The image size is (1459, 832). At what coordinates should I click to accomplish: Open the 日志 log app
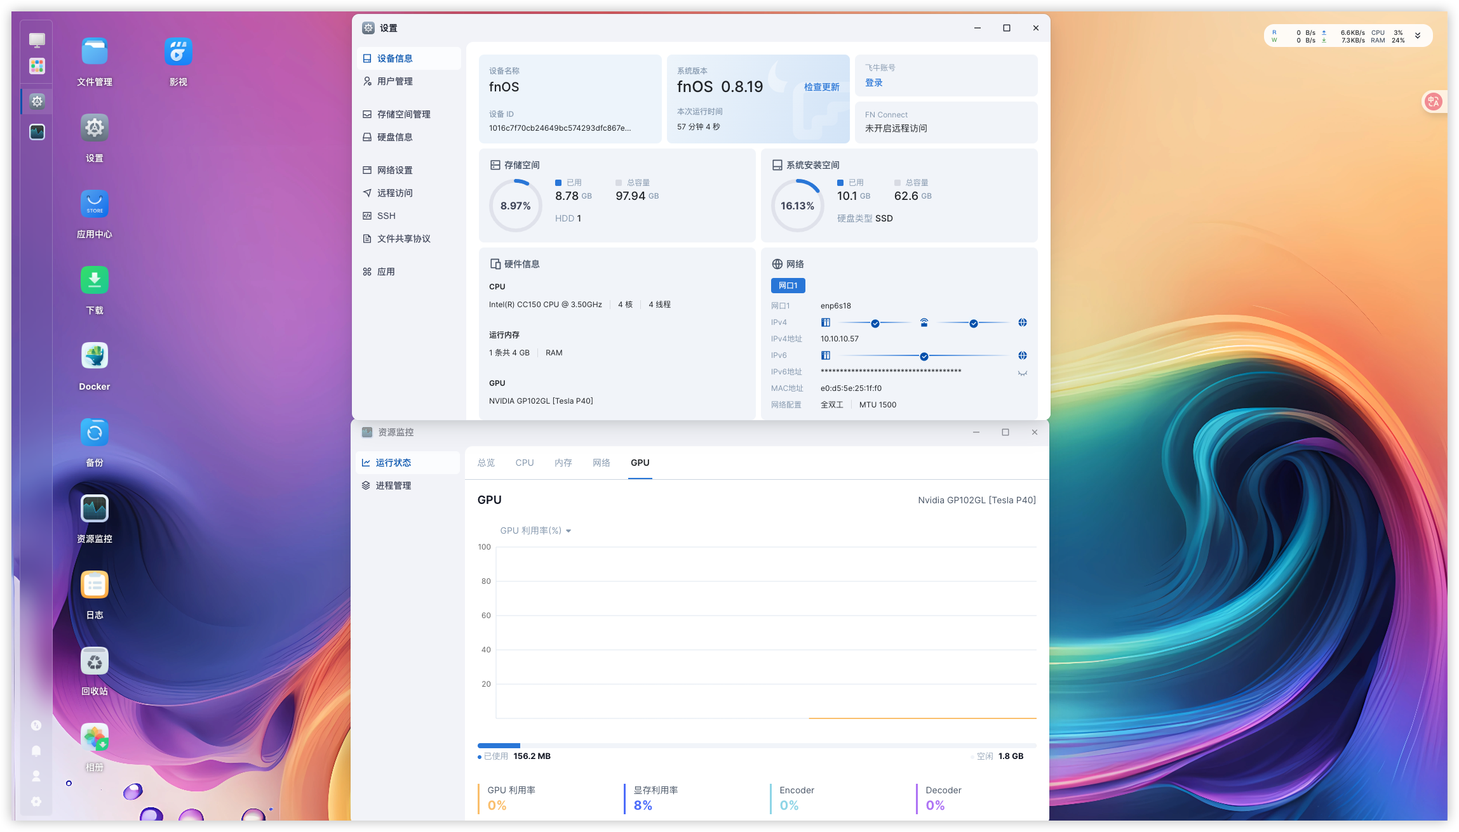(94, 585)
